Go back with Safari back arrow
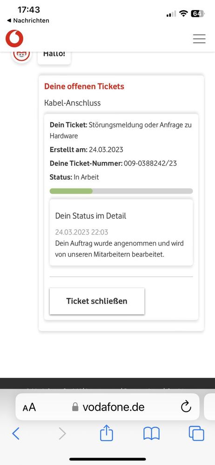This screenshot has width=215, height=465. [x=16, y=433]
